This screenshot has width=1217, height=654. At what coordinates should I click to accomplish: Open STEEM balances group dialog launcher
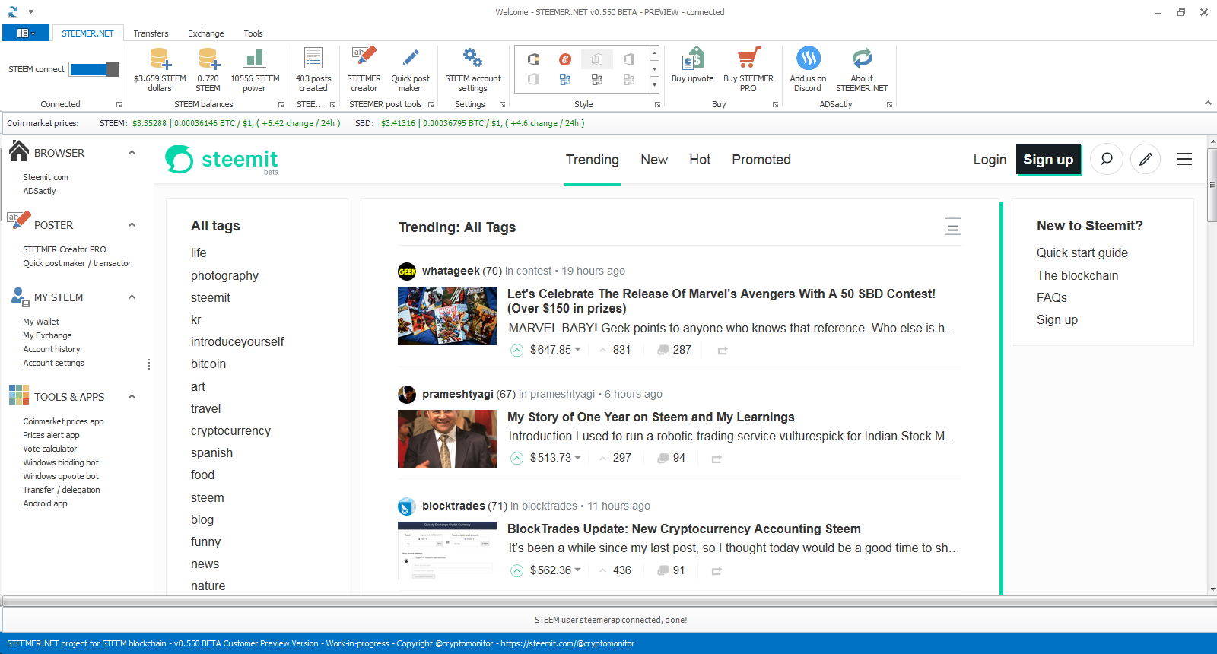tap(281, 105)
